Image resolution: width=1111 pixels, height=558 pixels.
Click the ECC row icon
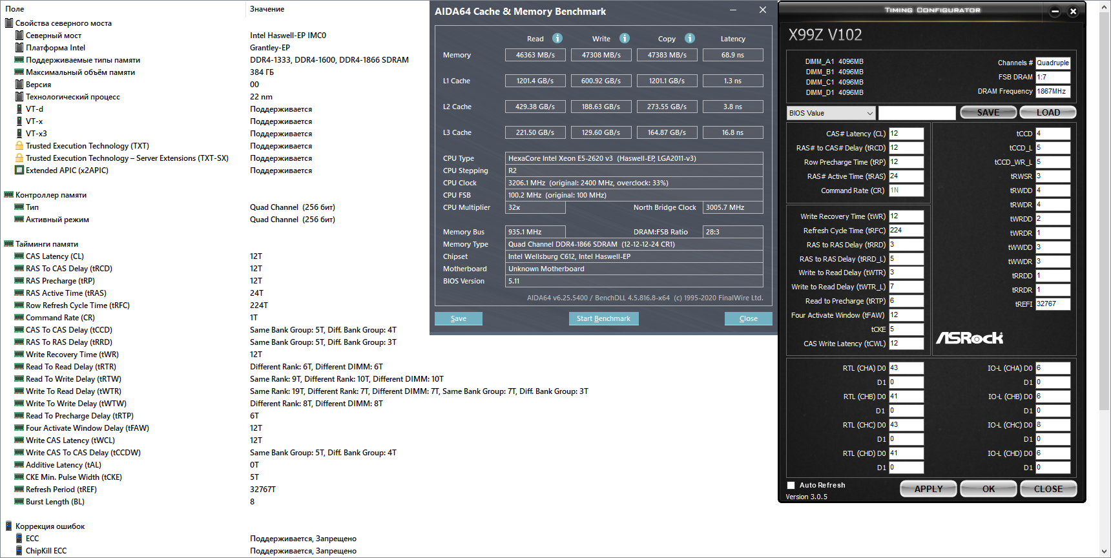coord(19,539)
